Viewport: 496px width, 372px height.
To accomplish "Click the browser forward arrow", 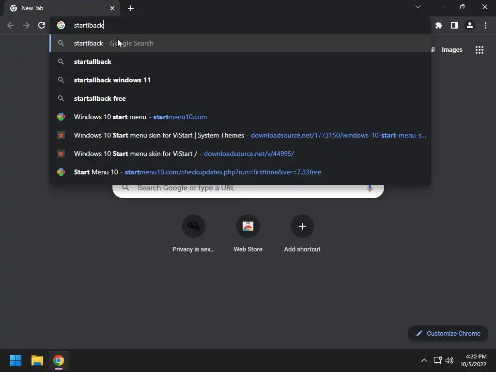I will point(26,25).
